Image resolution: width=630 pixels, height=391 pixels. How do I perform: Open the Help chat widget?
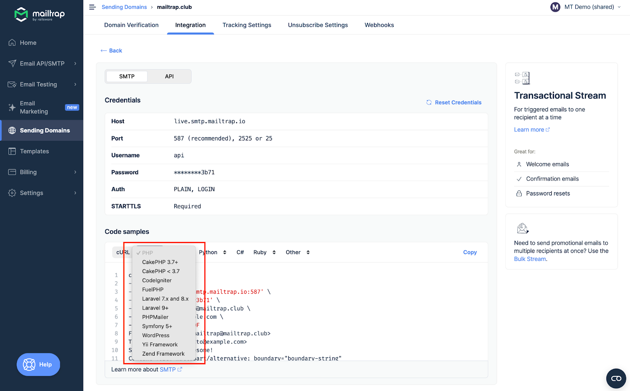[x=38, y=365]
